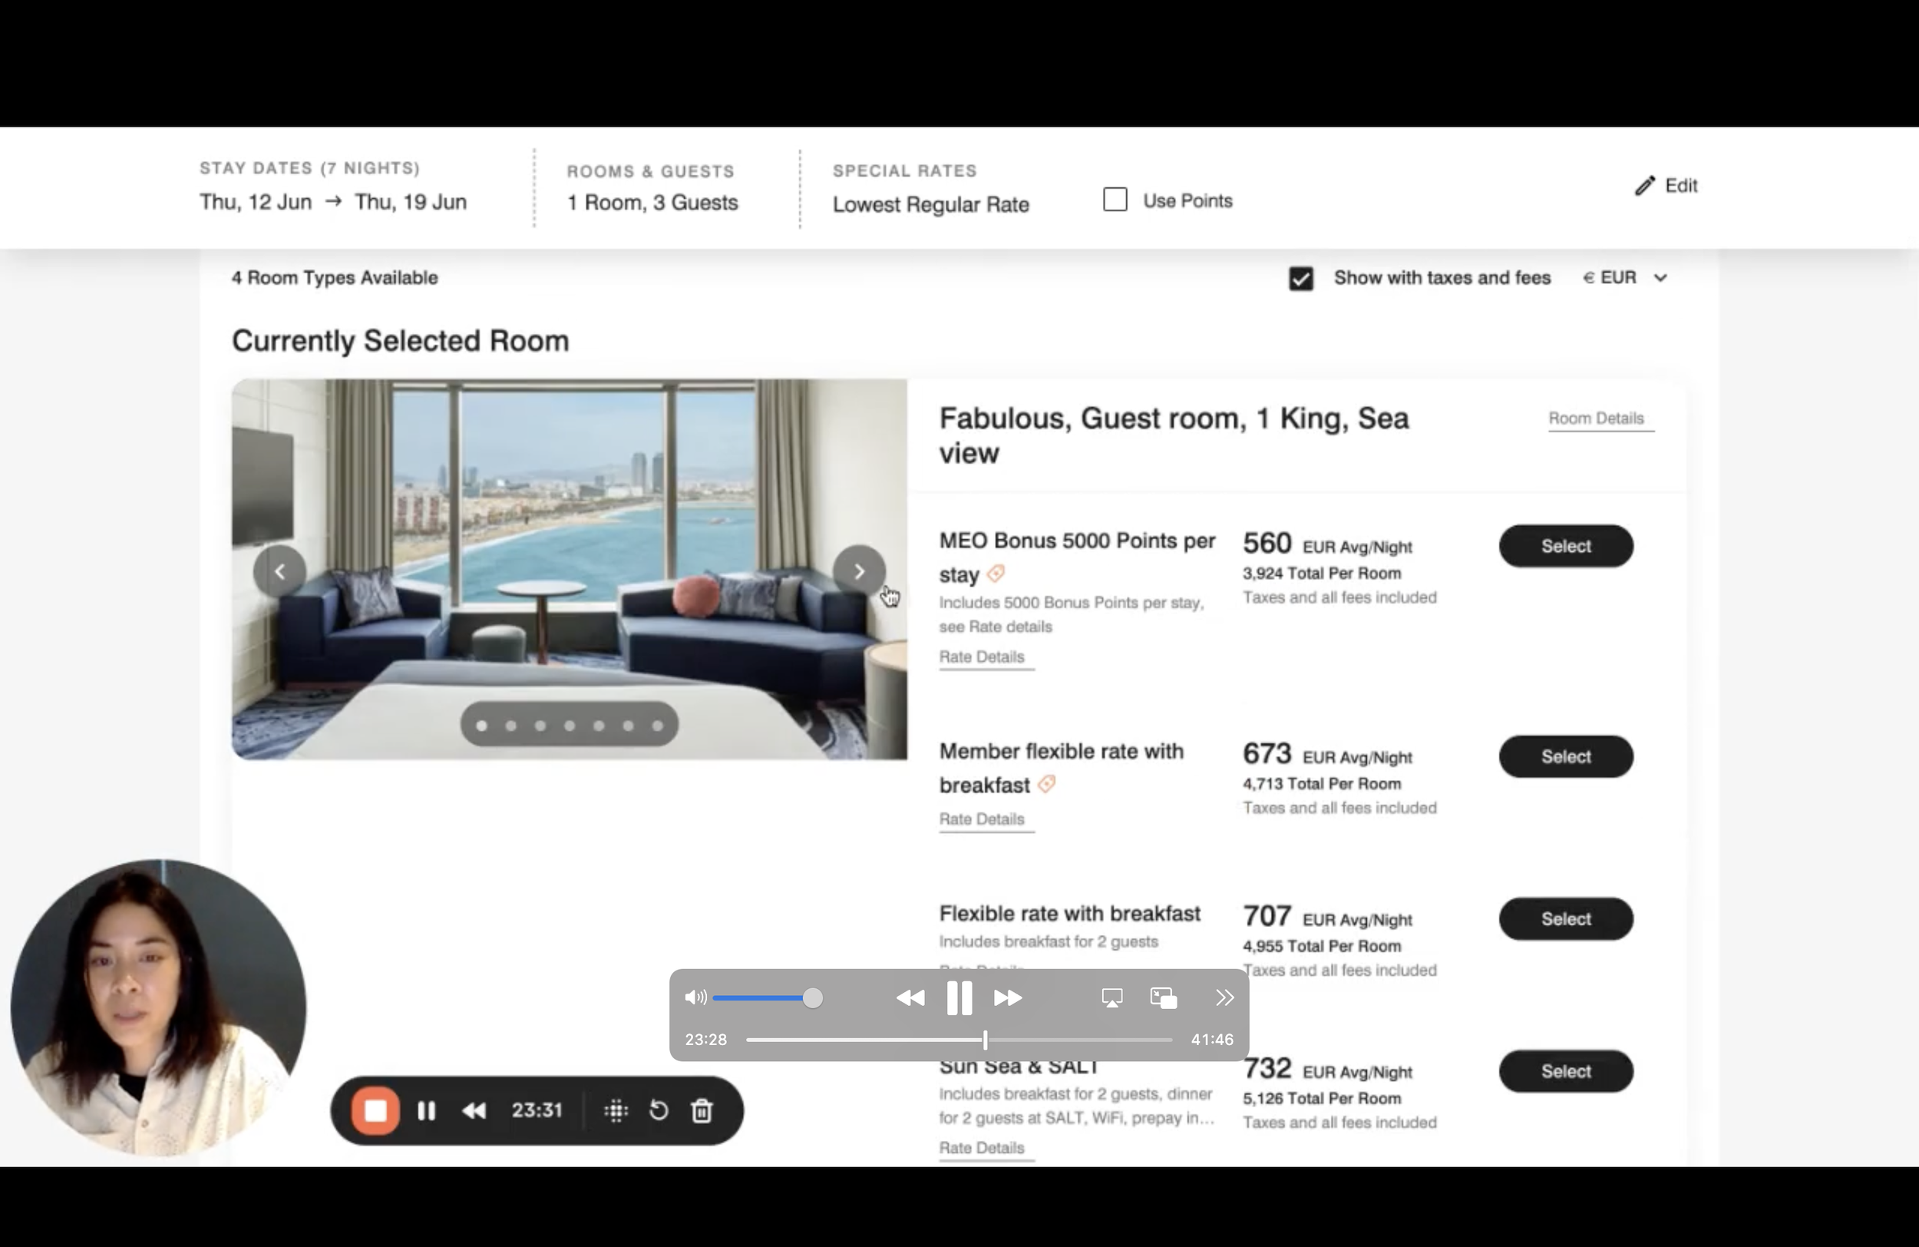Enable picture-in-picture in the video player
The image size is (1919, 1247).
click(x=1163, y=998)
